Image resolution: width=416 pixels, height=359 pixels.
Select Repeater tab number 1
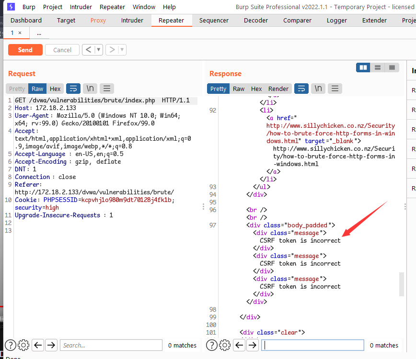[x=12, y=33]
